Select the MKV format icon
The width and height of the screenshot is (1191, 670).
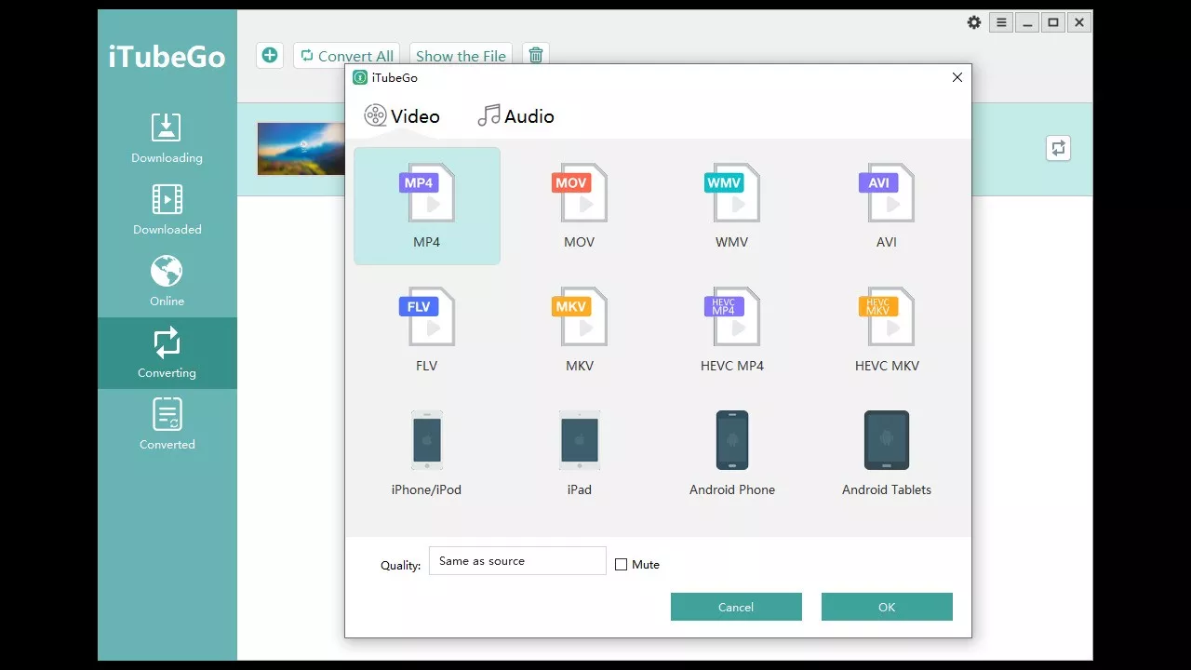coord(579,317)
